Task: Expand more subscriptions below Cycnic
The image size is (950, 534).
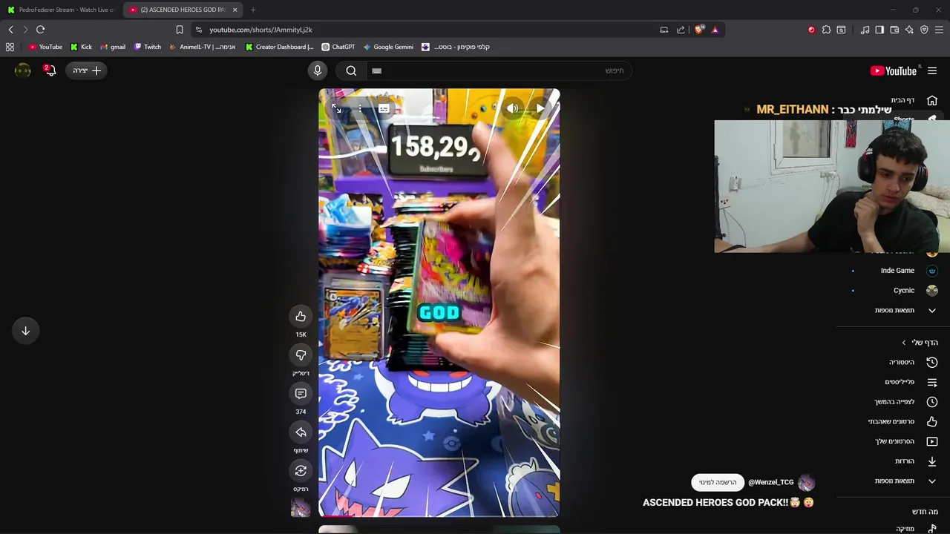Action: click(x=905, y=310)
